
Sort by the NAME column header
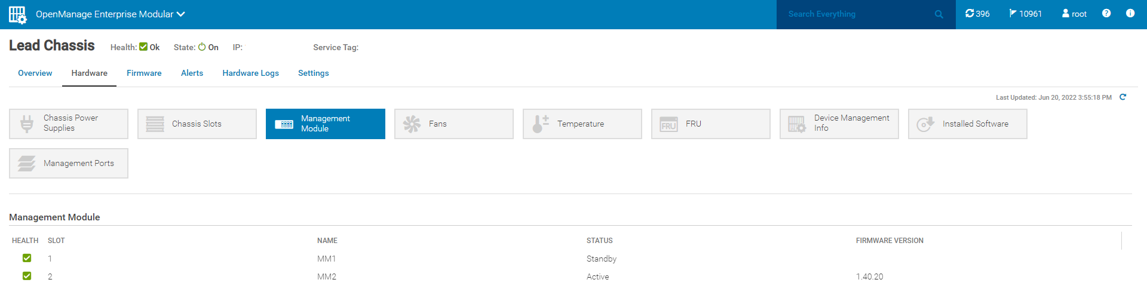pyautogui.click(x=327, y=241)
